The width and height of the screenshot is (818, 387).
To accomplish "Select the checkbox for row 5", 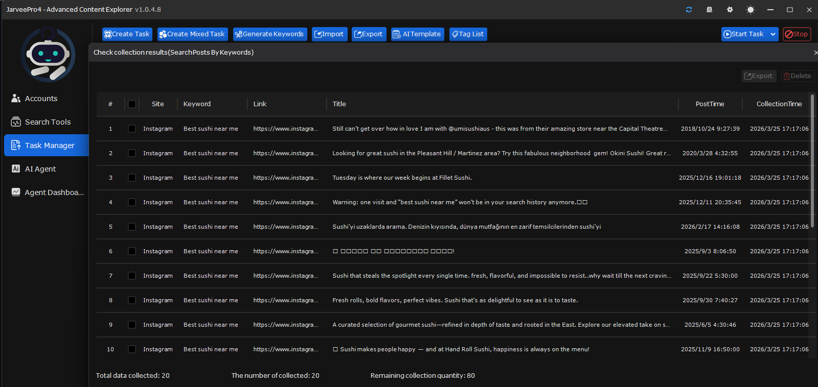I will 132,227.
